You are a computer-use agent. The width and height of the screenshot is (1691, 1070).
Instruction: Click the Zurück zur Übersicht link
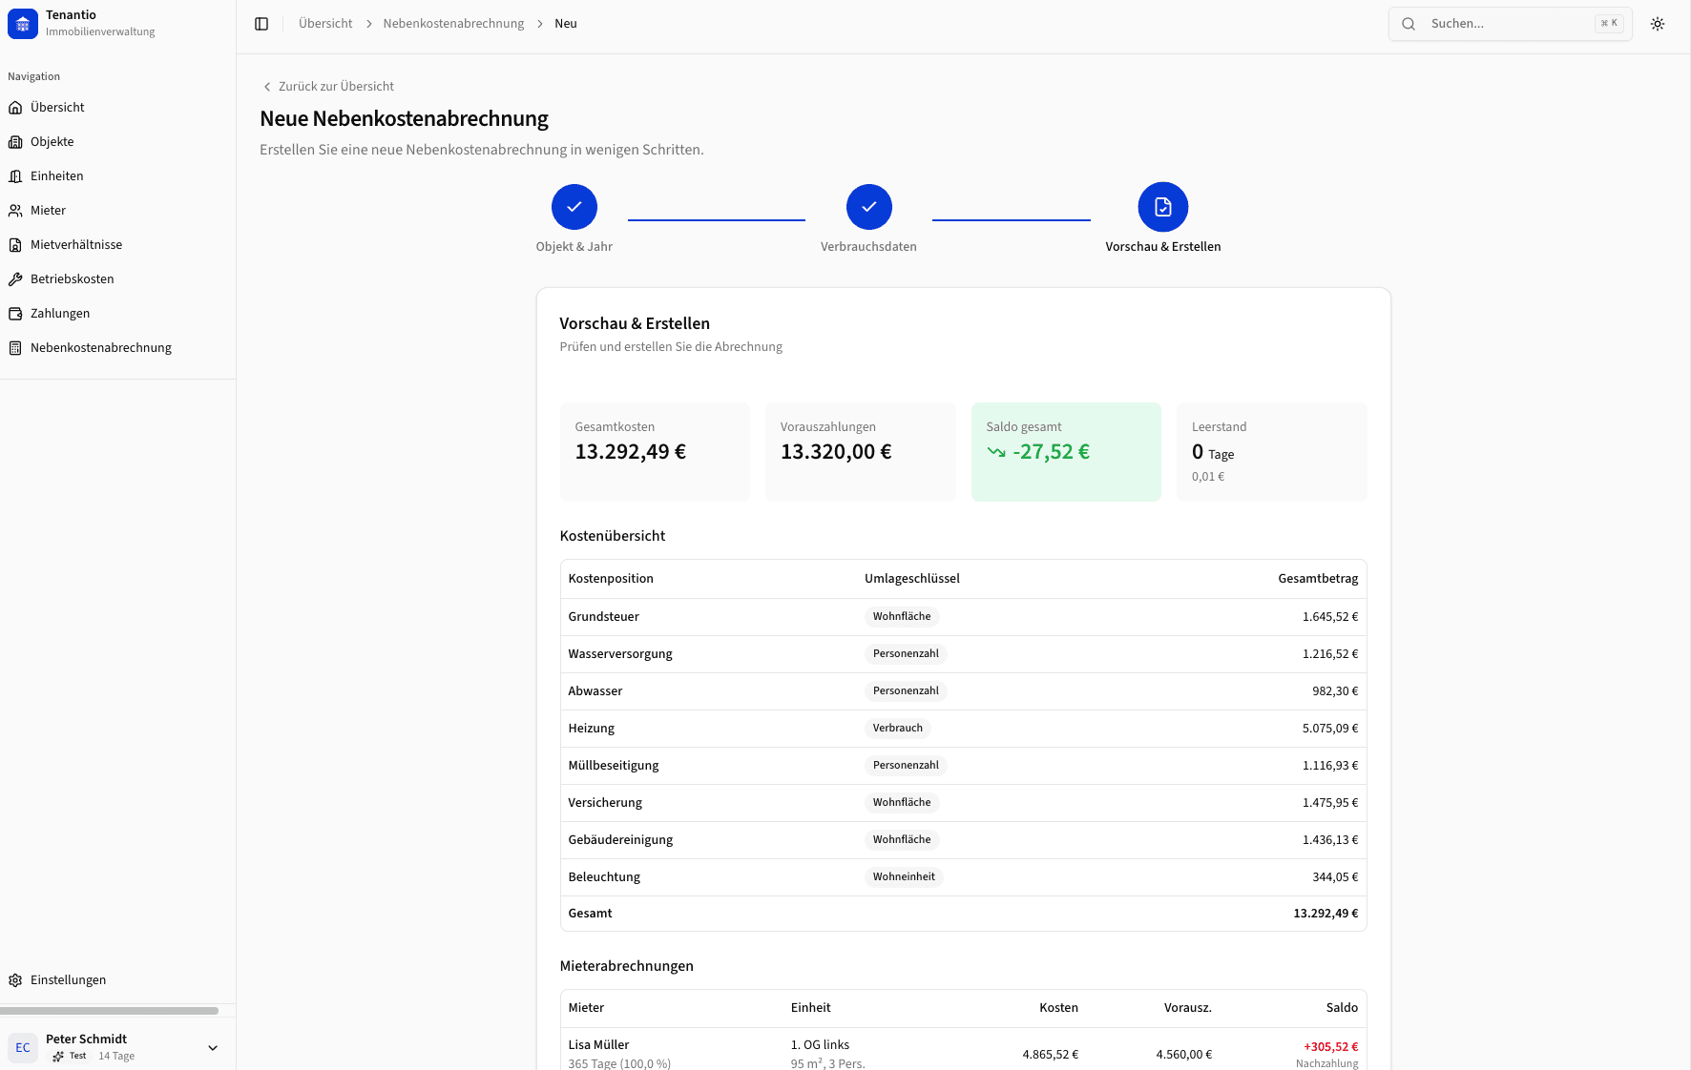[335, 86]
